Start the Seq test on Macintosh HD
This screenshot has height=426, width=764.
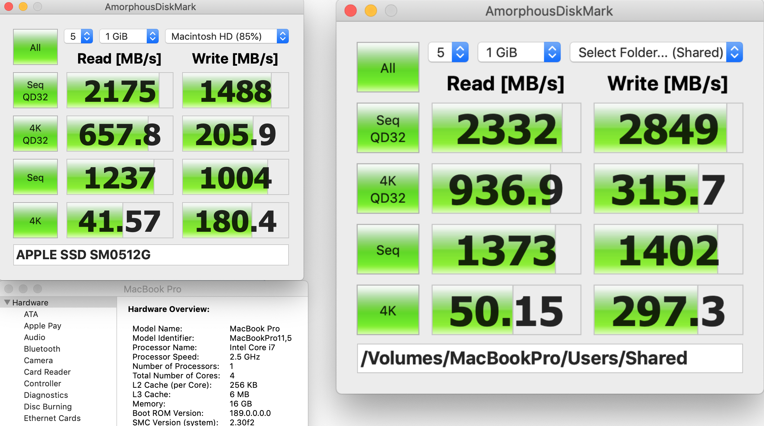(35, 177)
